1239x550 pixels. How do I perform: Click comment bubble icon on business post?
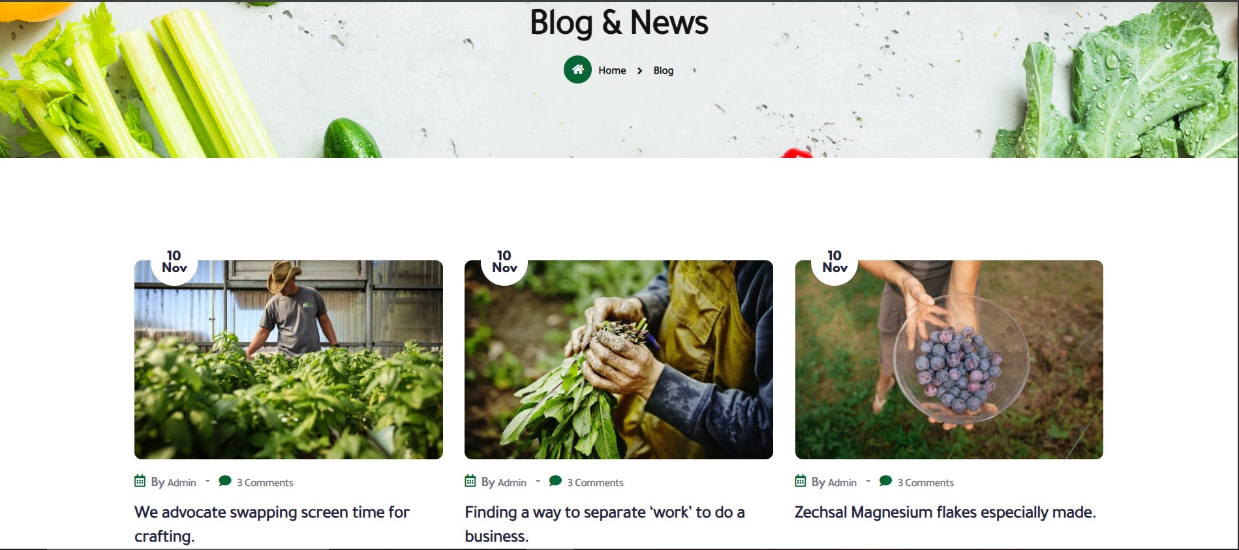coord(556,481)
